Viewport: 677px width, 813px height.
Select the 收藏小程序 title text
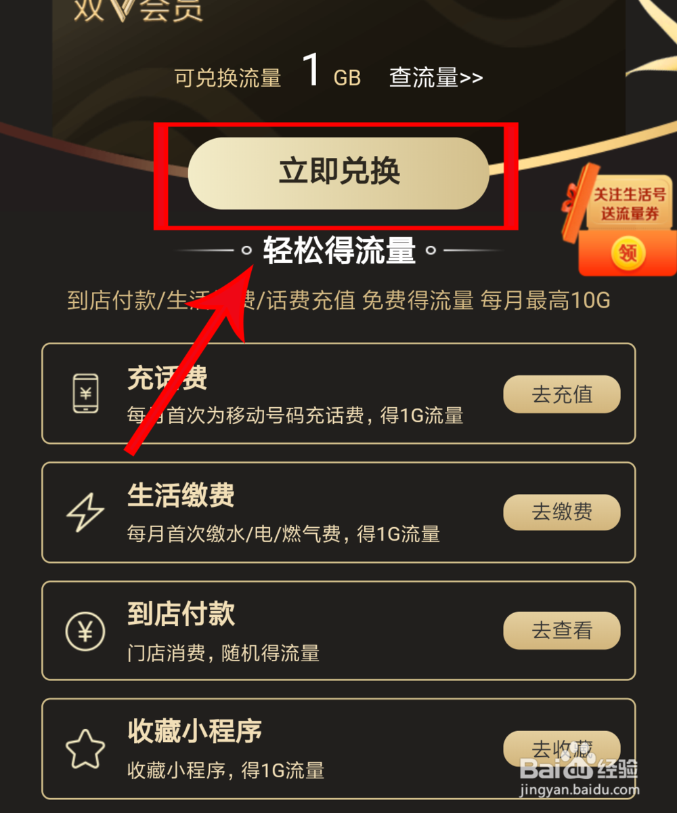pyautogui.click(x=194, y=732)
